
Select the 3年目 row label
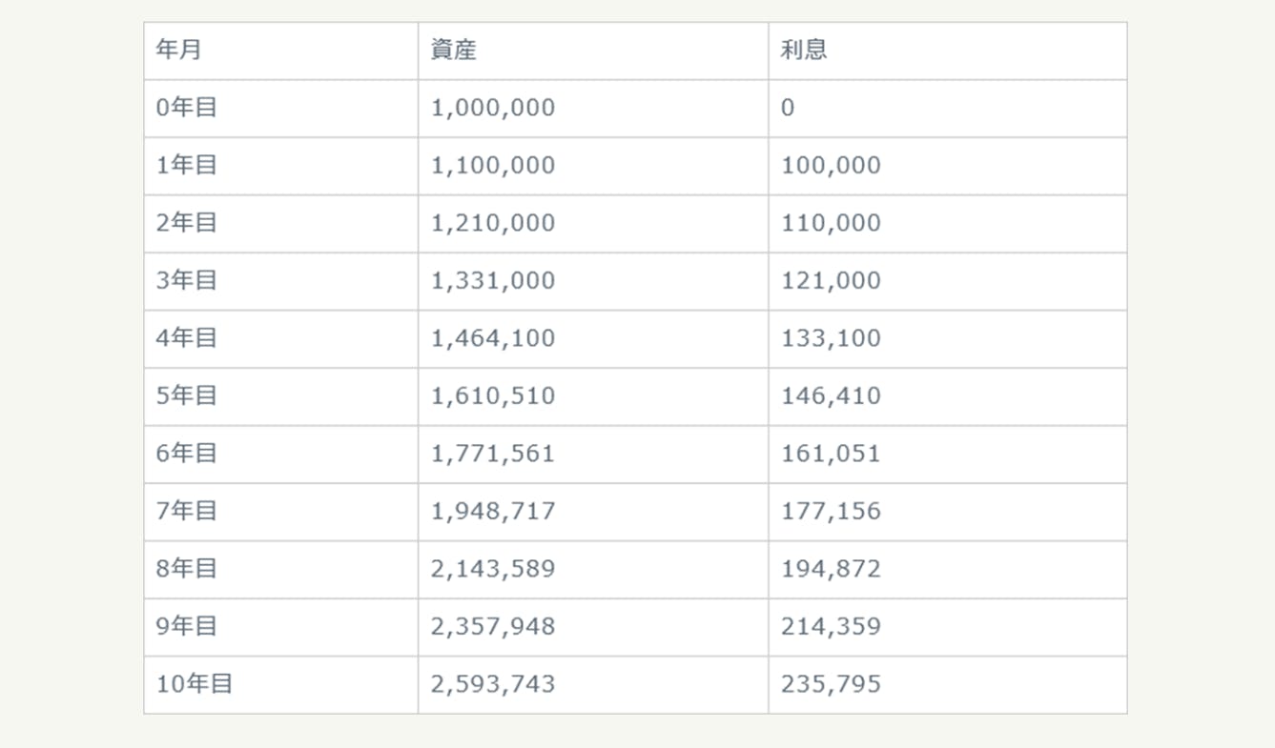(x=187, y=281)
